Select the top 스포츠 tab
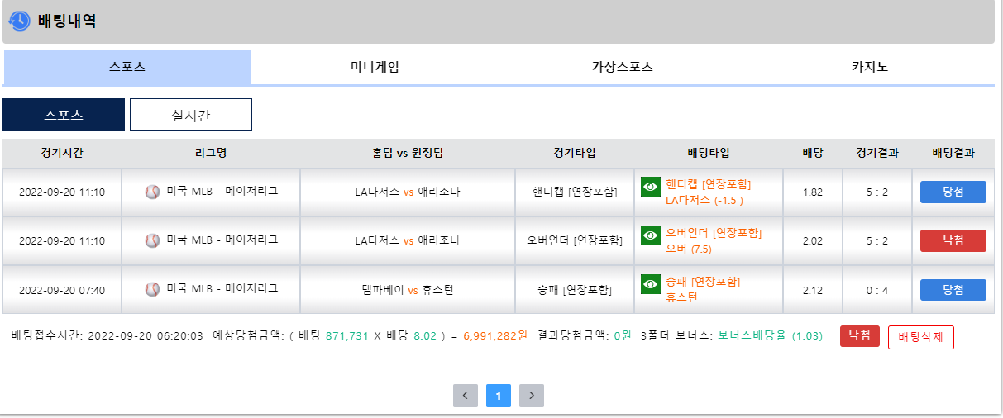 pyautogui.click(x=127, y=67)
